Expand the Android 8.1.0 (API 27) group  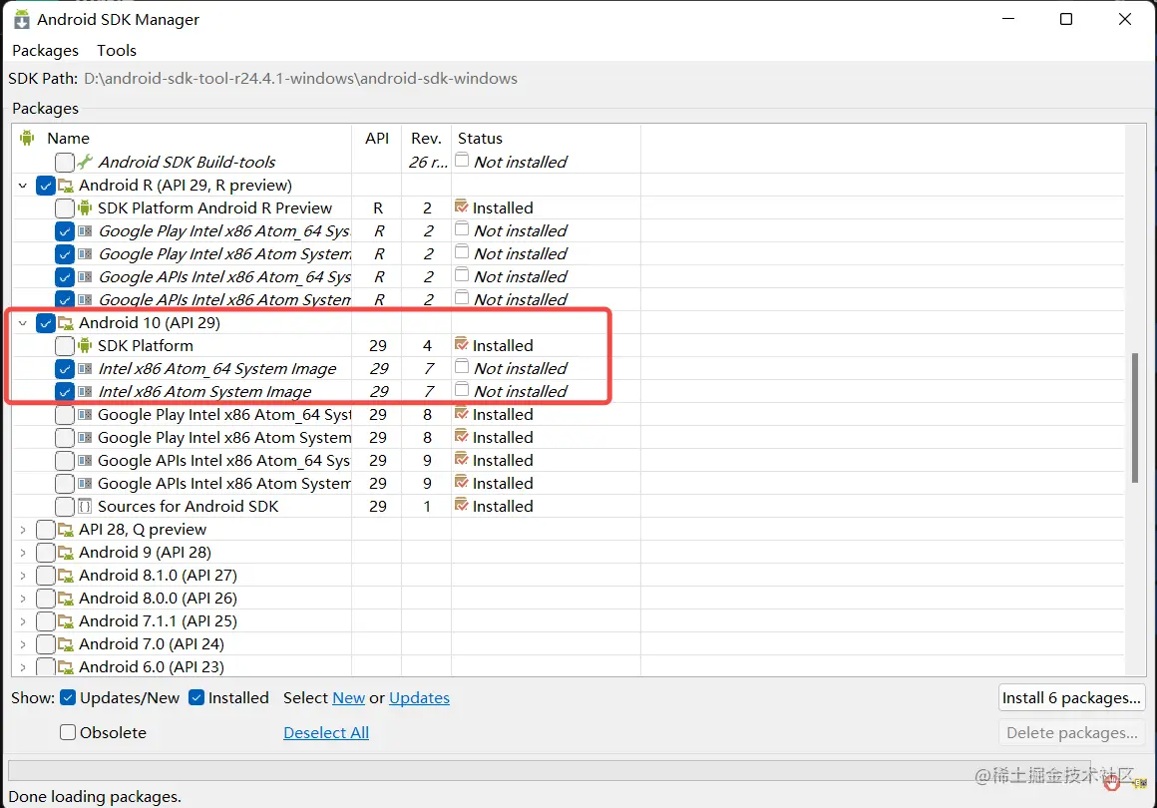click(x=23, y=575)
